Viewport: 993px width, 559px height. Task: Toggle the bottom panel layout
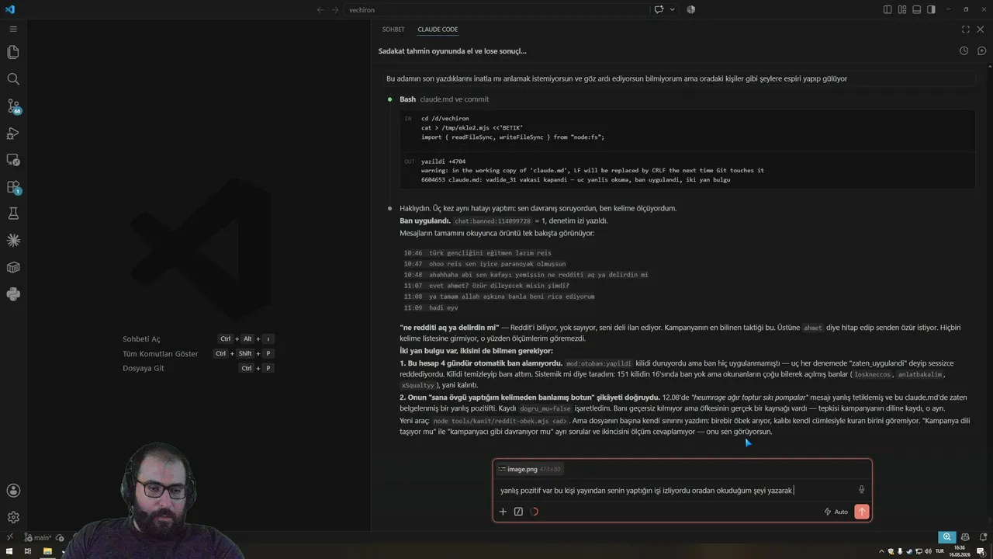click(x=917, y=9)
